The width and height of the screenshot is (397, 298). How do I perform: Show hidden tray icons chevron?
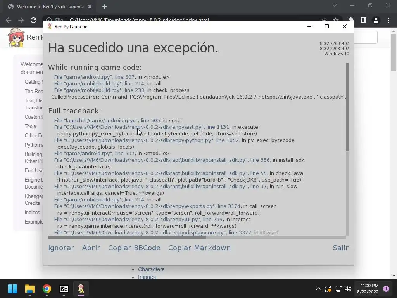[319, 289]
